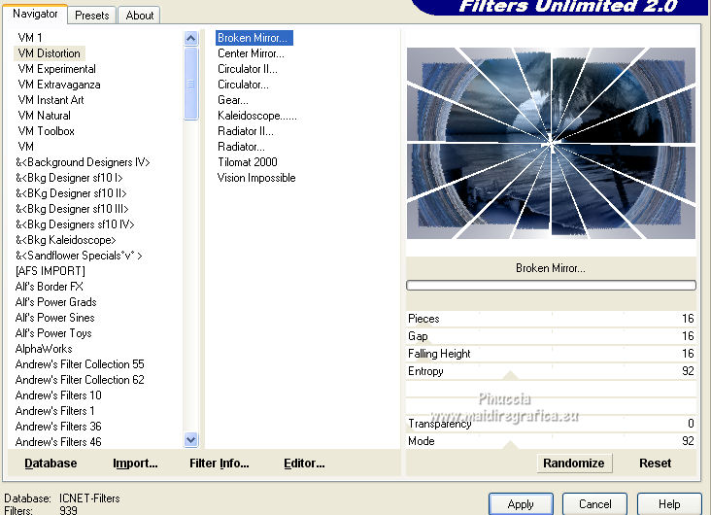Select VM Natural category
711x515 pixels.
44,116
